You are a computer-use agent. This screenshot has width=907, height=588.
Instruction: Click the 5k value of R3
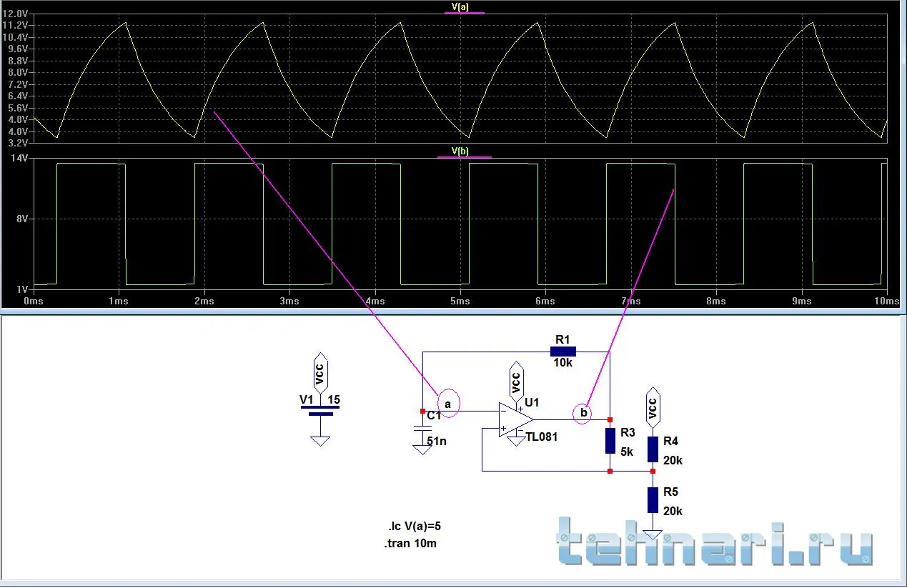(x=627, y=452)
